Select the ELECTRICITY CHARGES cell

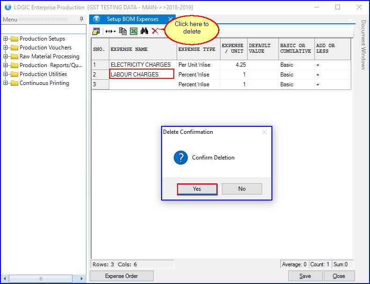(x=143, y=65)
